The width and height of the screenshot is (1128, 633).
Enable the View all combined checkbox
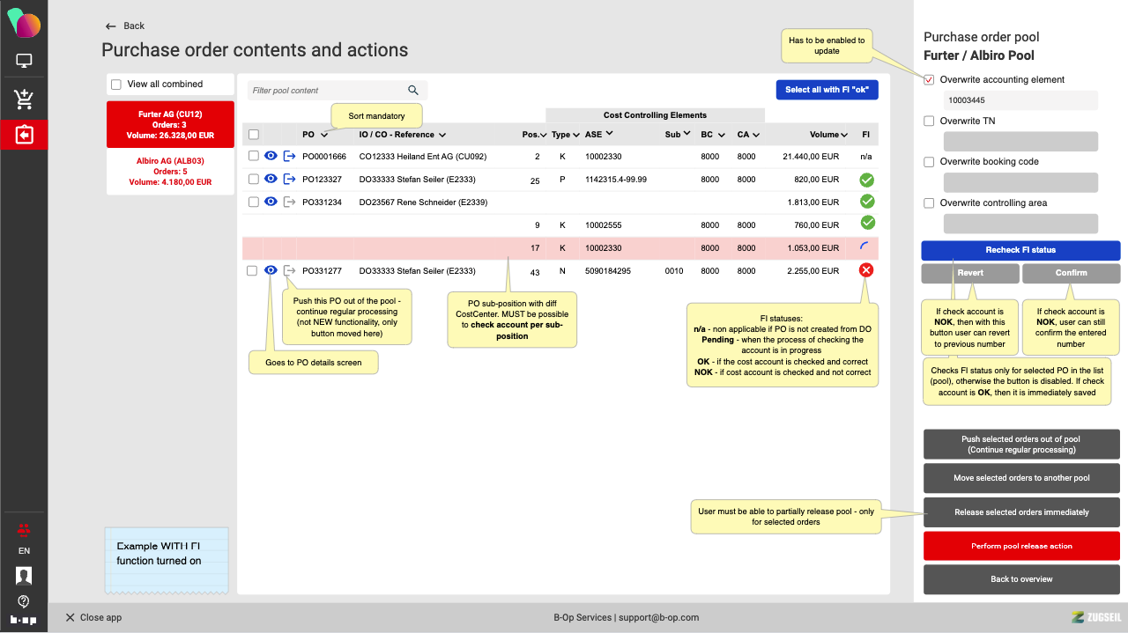click(116, 85)
